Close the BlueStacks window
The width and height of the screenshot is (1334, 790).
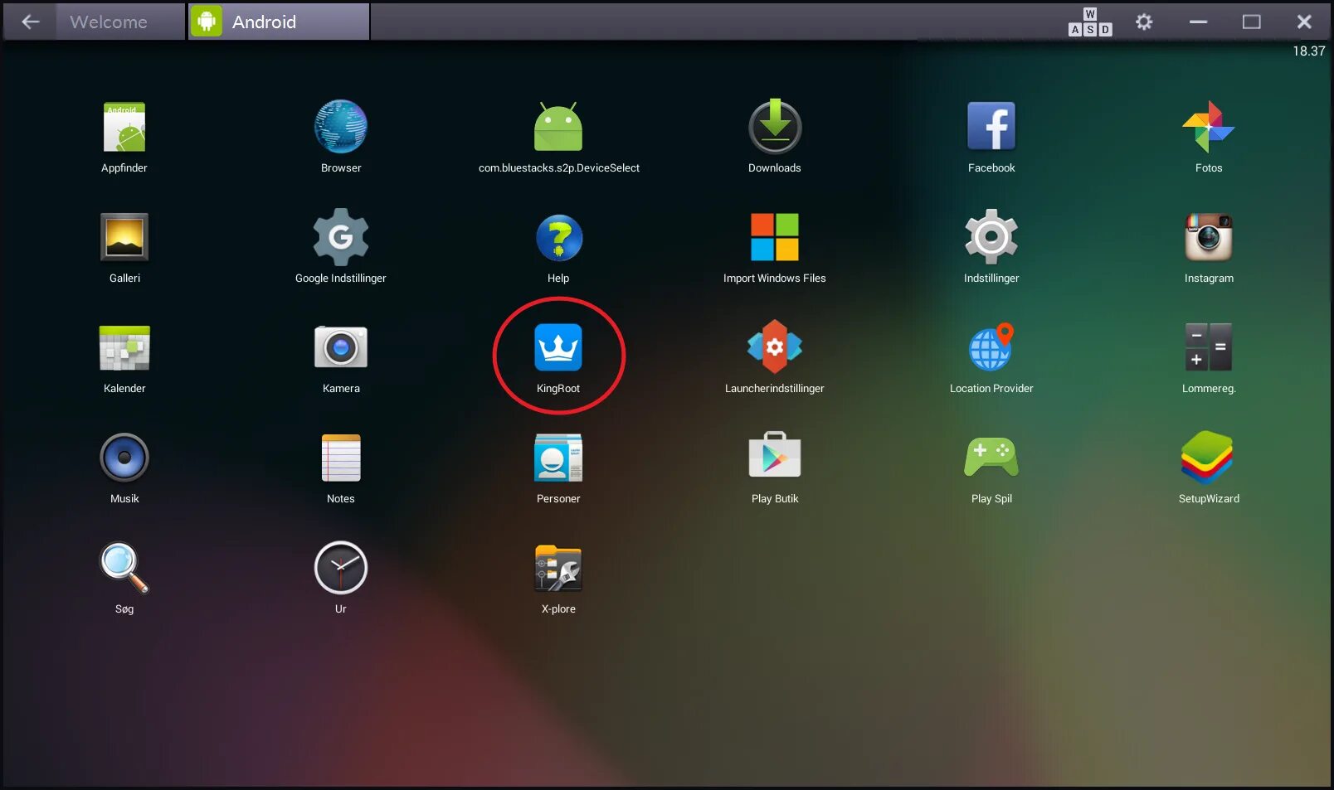click(x=1304, y=22)
